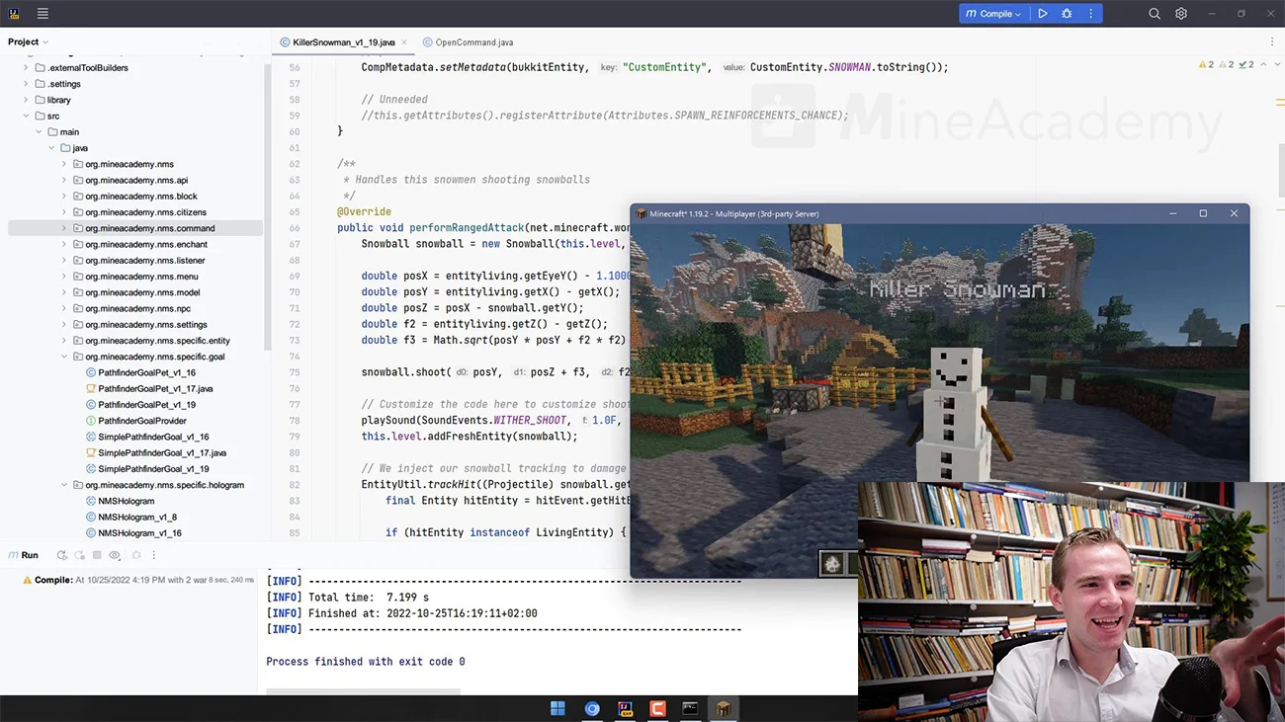Viewport: 1285px width, 722px height.
Task: Switch to IntelliJ IDEA EAP taskbar icon
Action: [625, 708]
